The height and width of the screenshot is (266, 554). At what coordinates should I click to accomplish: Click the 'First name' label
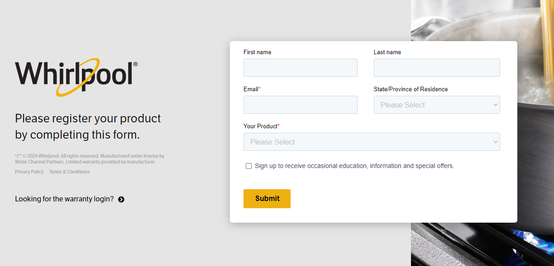point(258,52)
